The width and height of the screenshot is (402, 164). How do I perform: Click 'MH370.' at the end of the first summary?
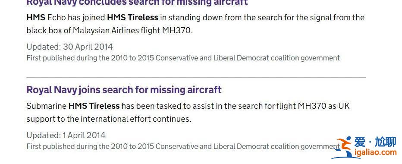[177, 31]
